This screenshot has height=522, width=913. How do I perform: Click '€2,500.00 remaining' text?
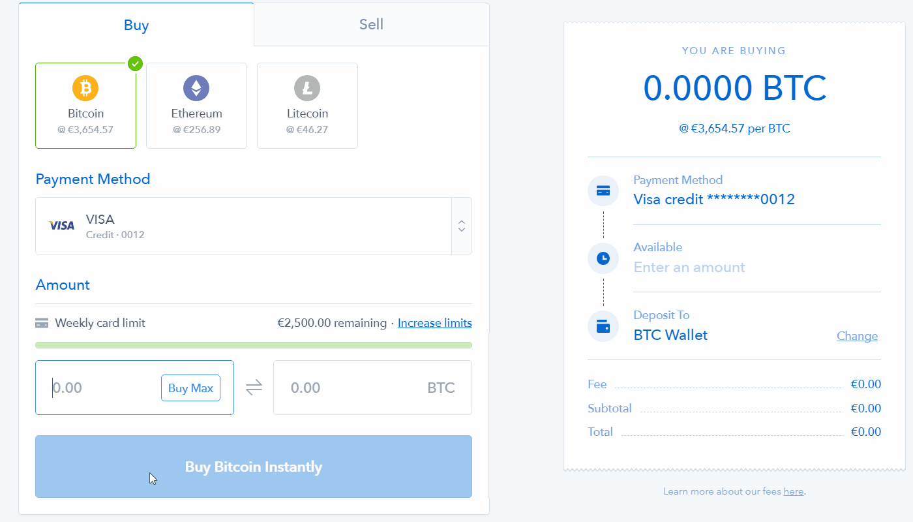coord(332,323)
